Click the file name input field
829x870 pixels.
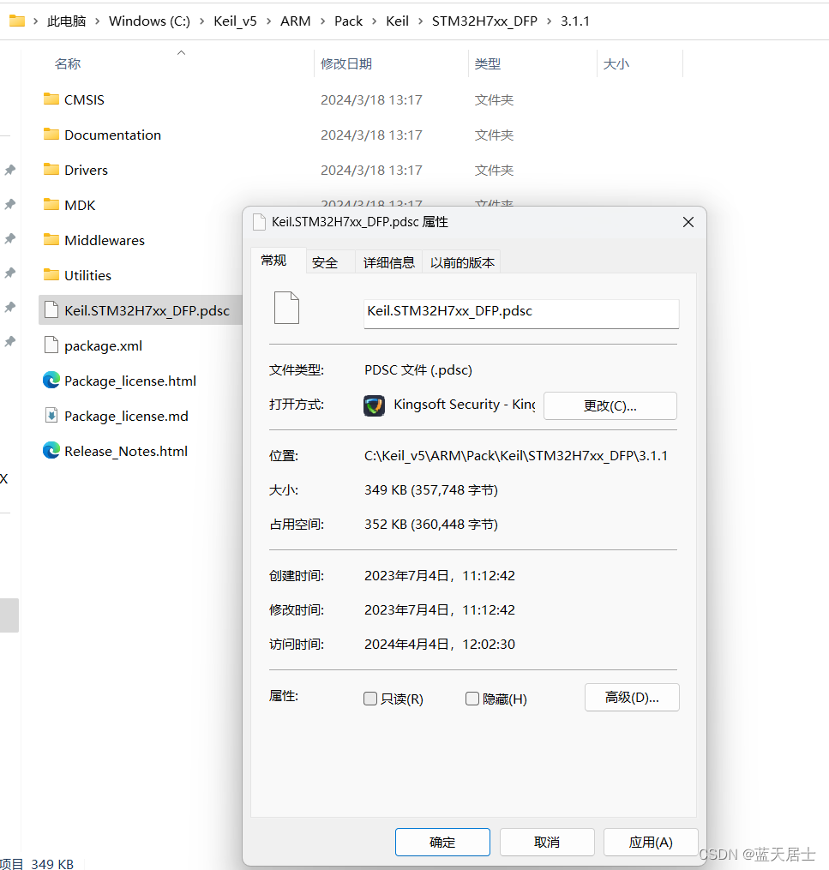point(521,314)
